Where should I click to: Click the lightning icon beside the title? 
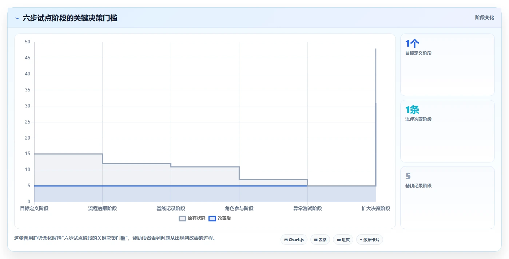[17, 18]
